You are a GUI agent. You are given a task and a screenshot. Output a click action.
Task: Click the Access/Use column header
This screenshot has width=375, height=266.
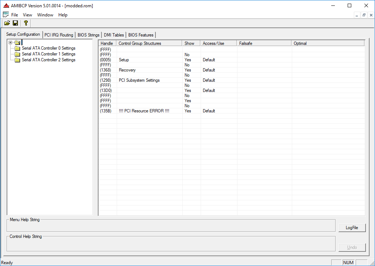coord(219,43)
